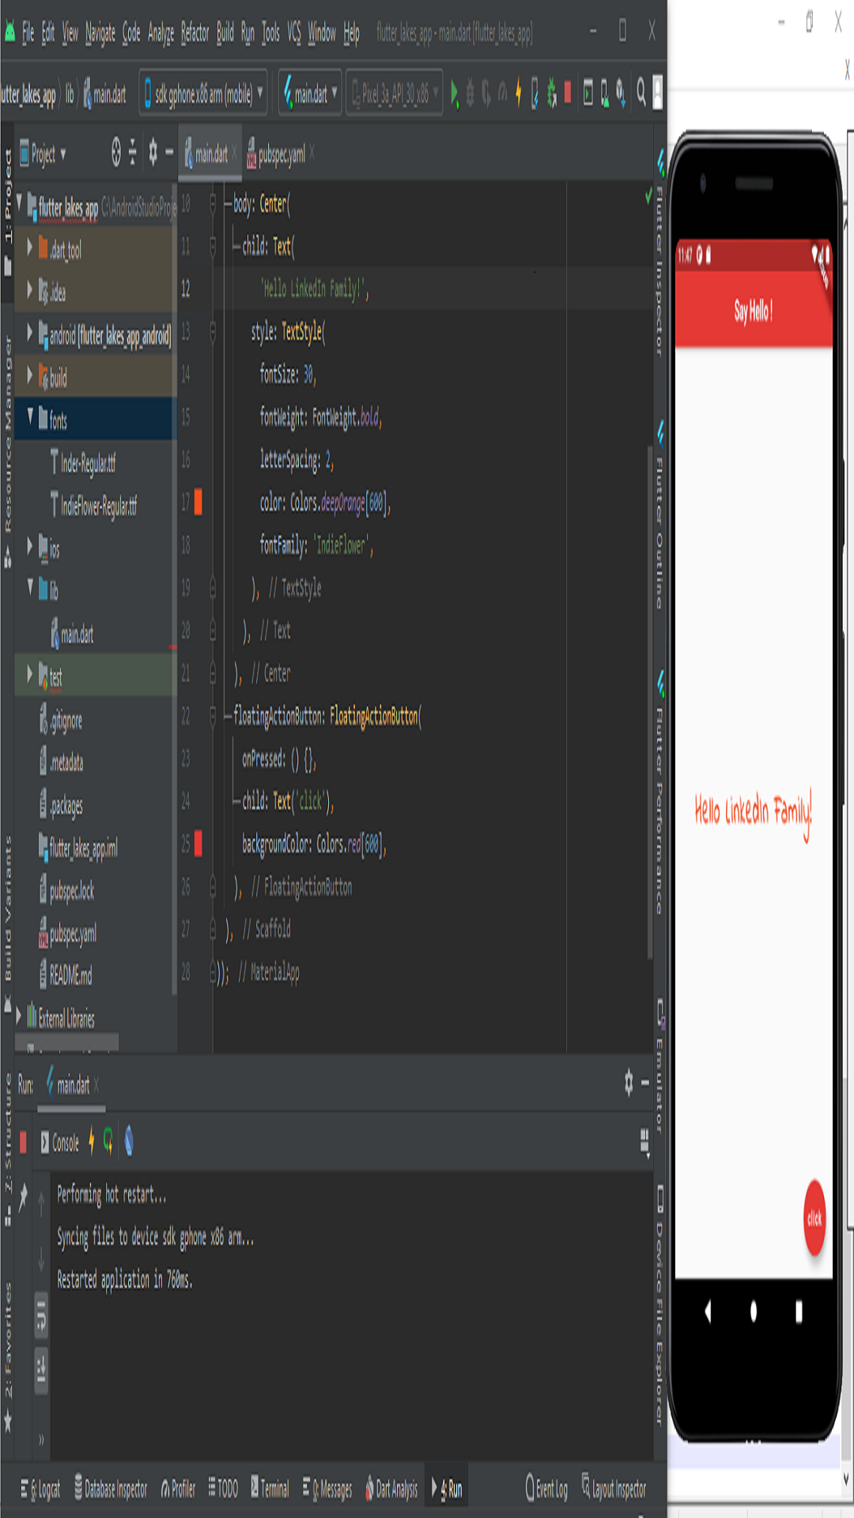Tap the emulator recents square button
Image resolution: width=854 pixels, height=1518 pixels.
tap(799, 1312)
